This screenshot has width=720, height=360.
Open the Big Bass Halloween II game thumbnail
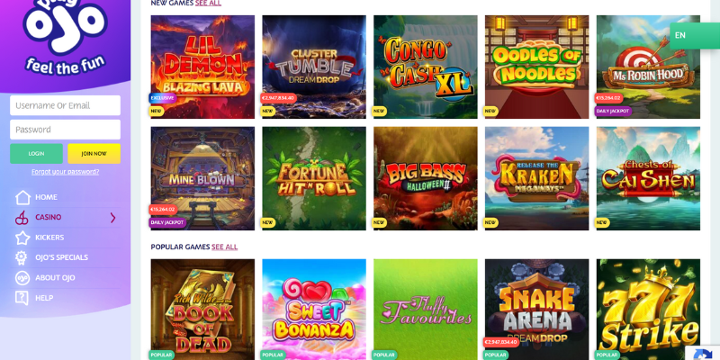425,178
